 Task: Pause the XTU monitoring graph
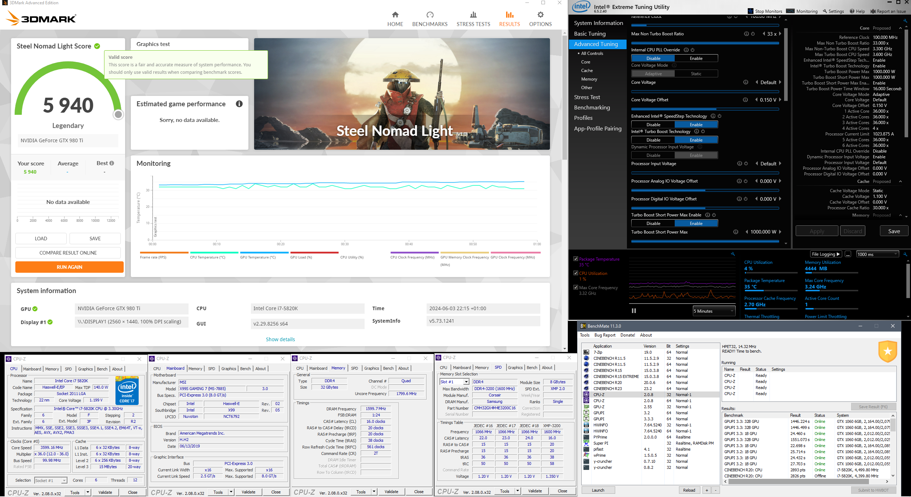point(634,311)
